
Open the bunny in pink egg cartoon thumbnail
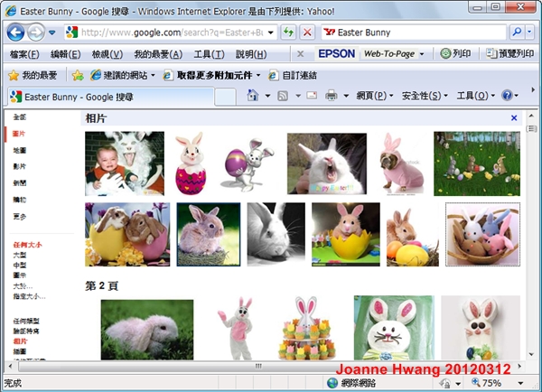pos(191,163)
